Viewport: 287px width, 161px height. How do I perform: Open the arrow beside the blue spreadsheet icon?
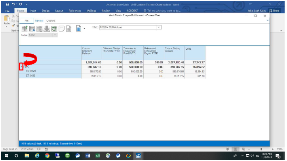pyautogui.click(x=84, y=28)
